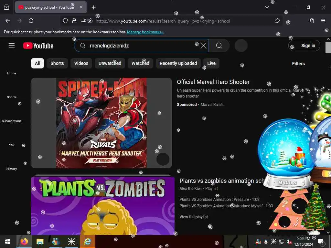Open Subscriptions in the sidebar
The image size is (331, 248).
coord(12,121)
